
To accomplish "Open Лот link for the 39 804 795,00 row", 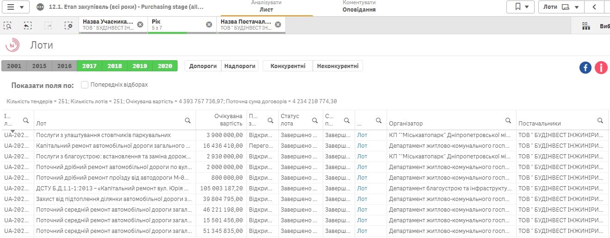I will click(362, 199).
